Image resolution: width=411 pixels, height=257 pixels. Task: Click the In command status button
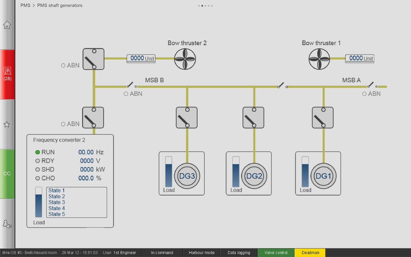162,253
